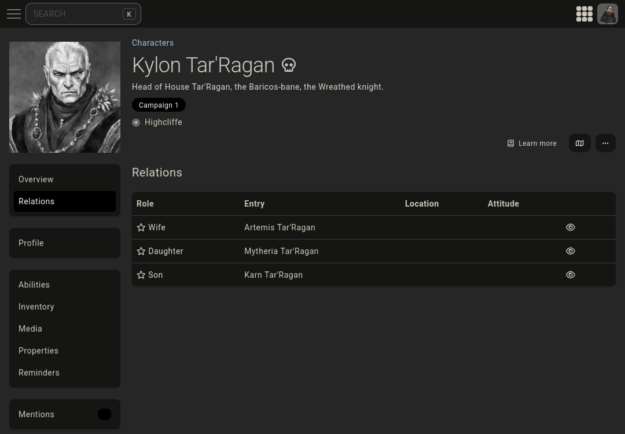This screenshot has width=625, height=434.
Task: Open the grid app switcher icon
Action: coord(584,14)
